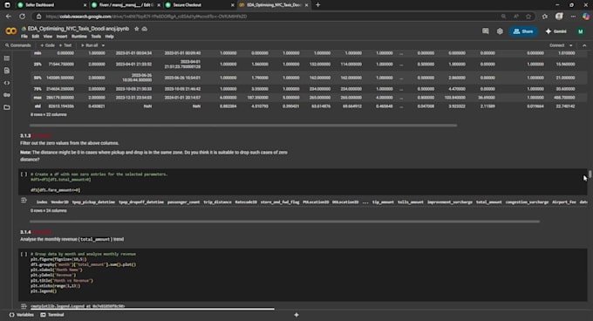Screen dimensions: 593x321
Task: Open the secrets key sidebar icon
Action: point(7,95)
